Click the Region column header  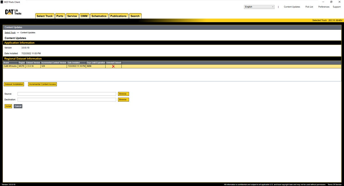[x=21, y=62]
